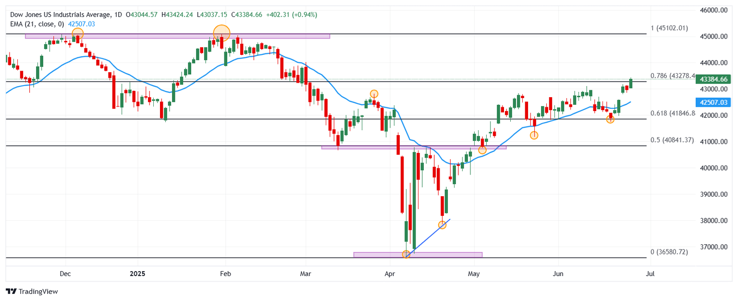The height and width of the screenshot is (301, 738).
Task: Click the Dow Jones US Industrials Average title
Action: coord(60,15)
